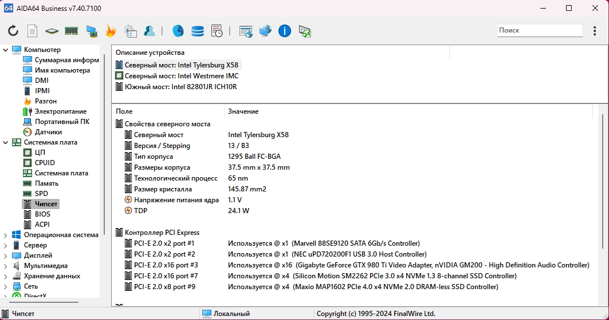
Task: Open the three-dot menu button
Action: point(595,31)
